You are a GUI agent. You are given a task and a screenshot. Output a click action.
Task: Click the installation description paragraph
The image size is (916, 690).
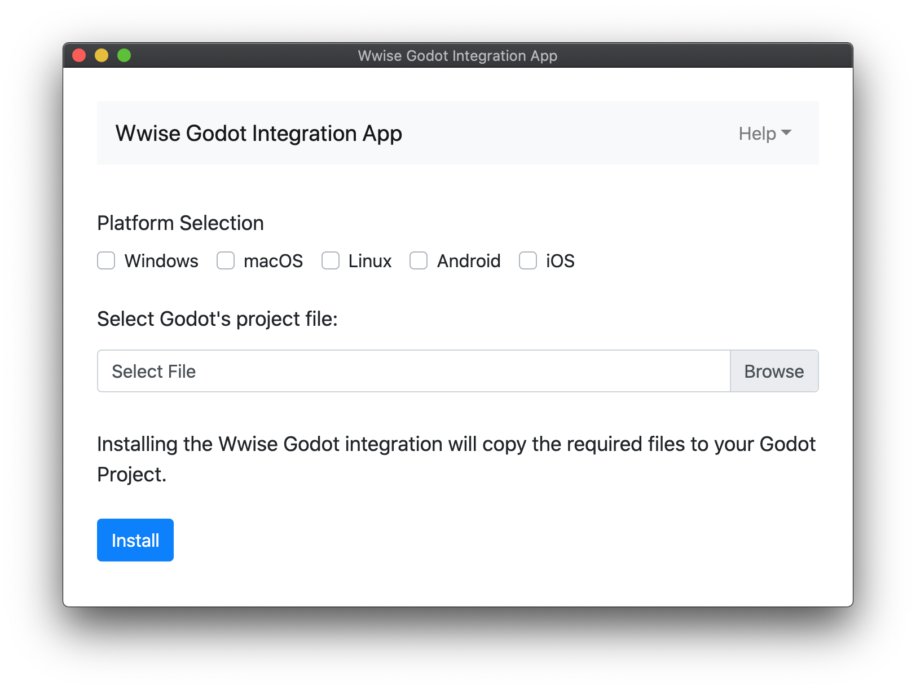click(x=456, y=459)
